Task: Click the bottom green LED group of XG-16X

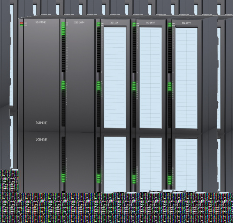Action: click(x=99, y=178)
